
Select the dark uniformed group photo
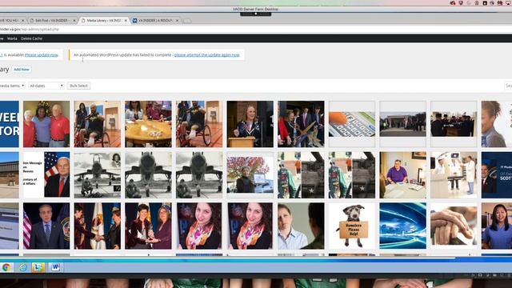point(454,124)
